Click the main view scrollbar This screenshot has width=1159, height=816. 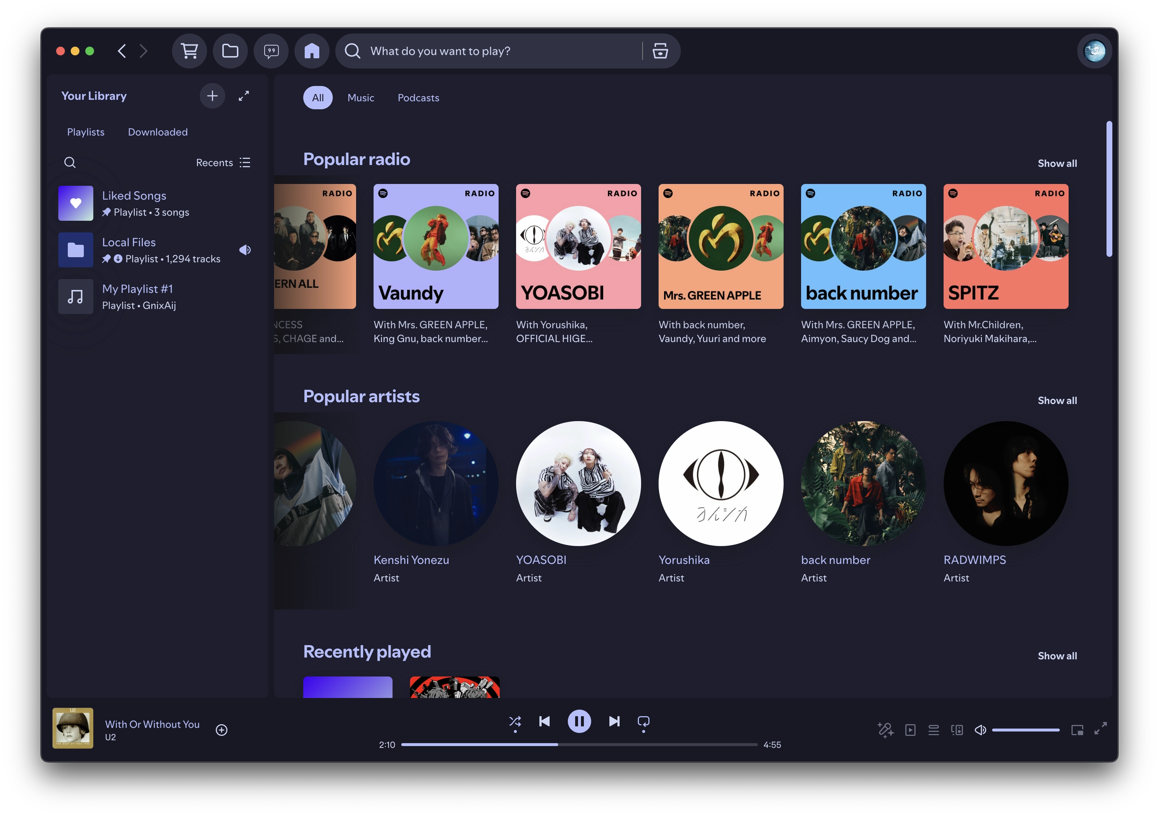[x=1109, y=189]
